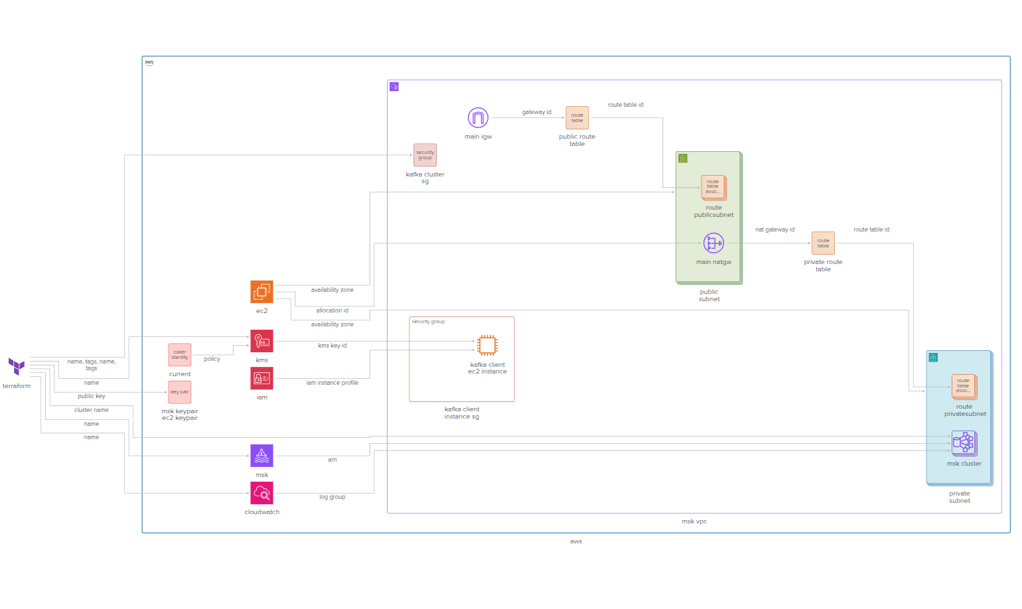
Task: Select the 'public subnet' caption
Action: coord(709,295)
